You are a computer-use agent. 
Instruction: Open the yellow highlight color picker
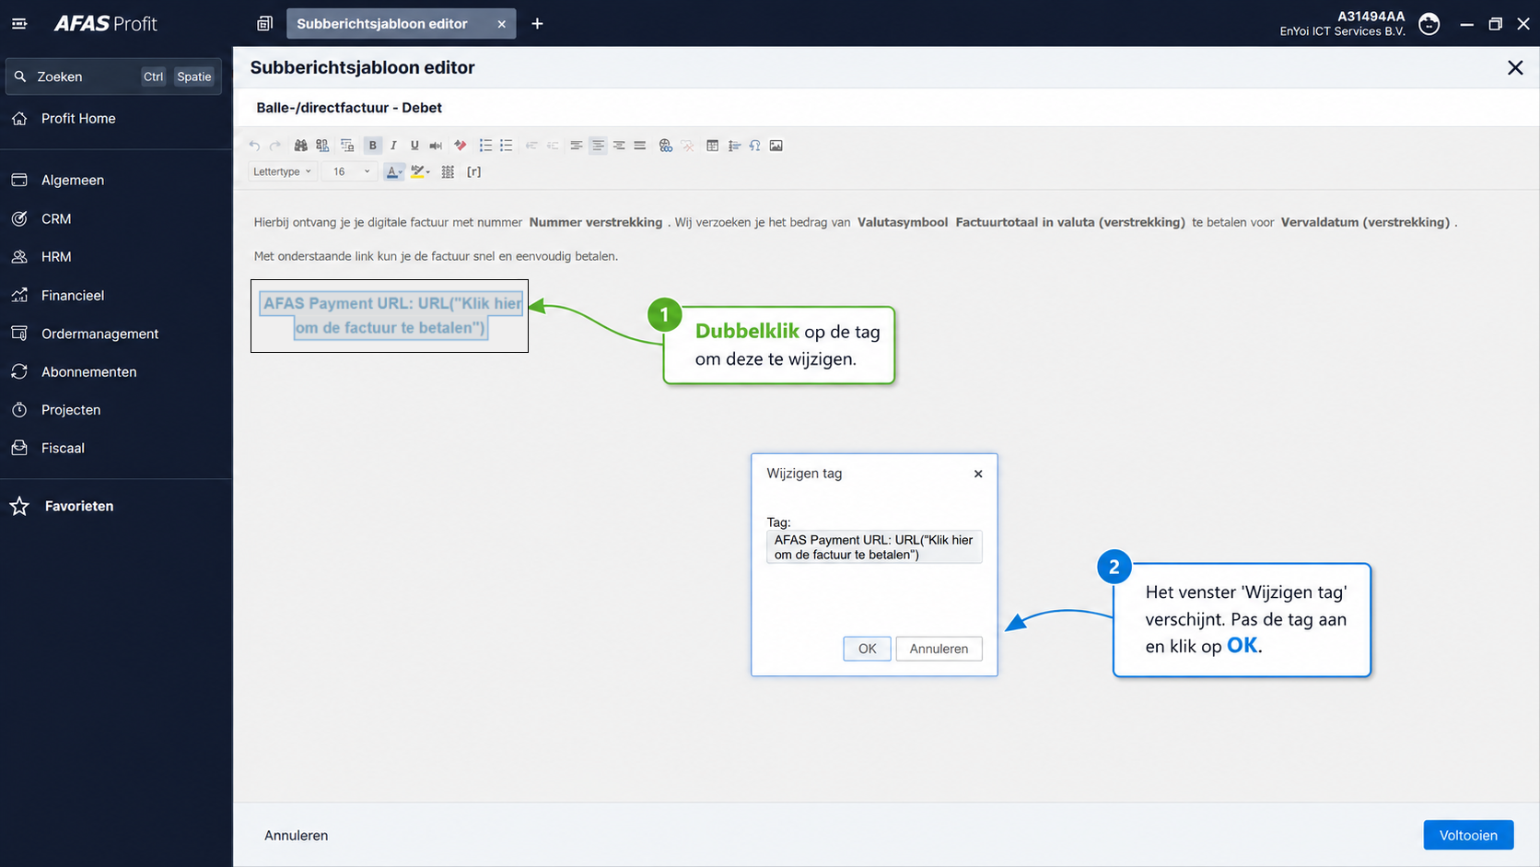[421, 171]
